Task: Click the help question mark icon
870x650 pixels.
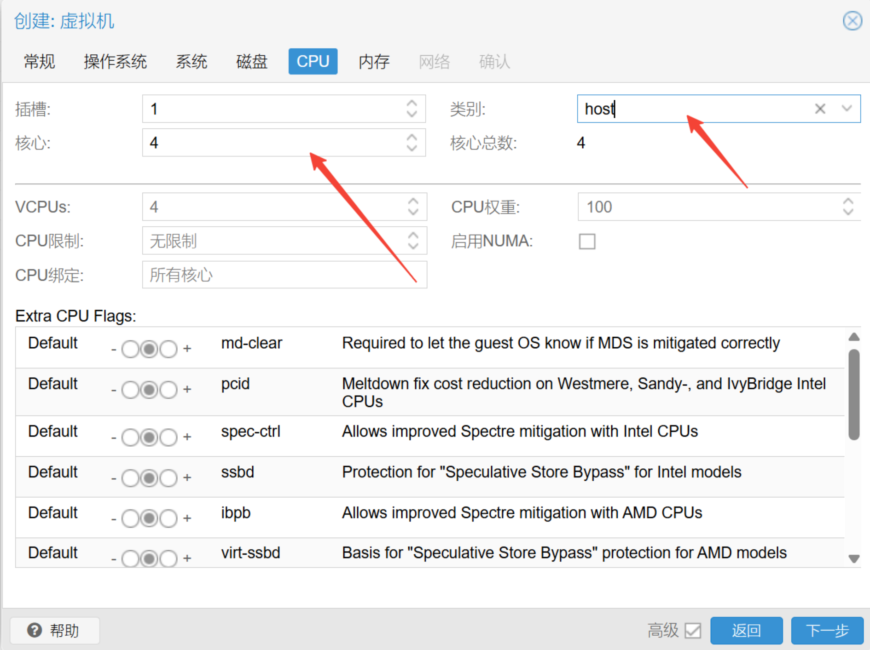Action: 35,630
